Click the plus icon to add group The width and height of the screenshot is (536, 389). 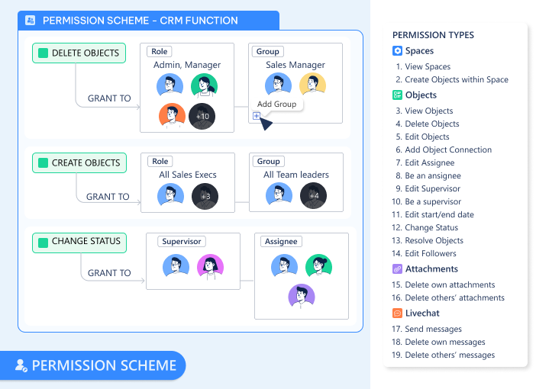[257, 116]
